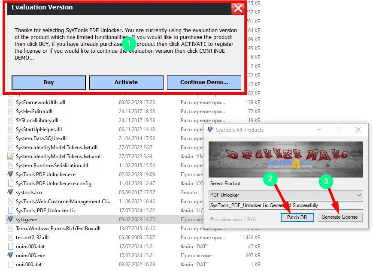
Task: Close the Evaluation Version dialog
Action: click(238, 8)
